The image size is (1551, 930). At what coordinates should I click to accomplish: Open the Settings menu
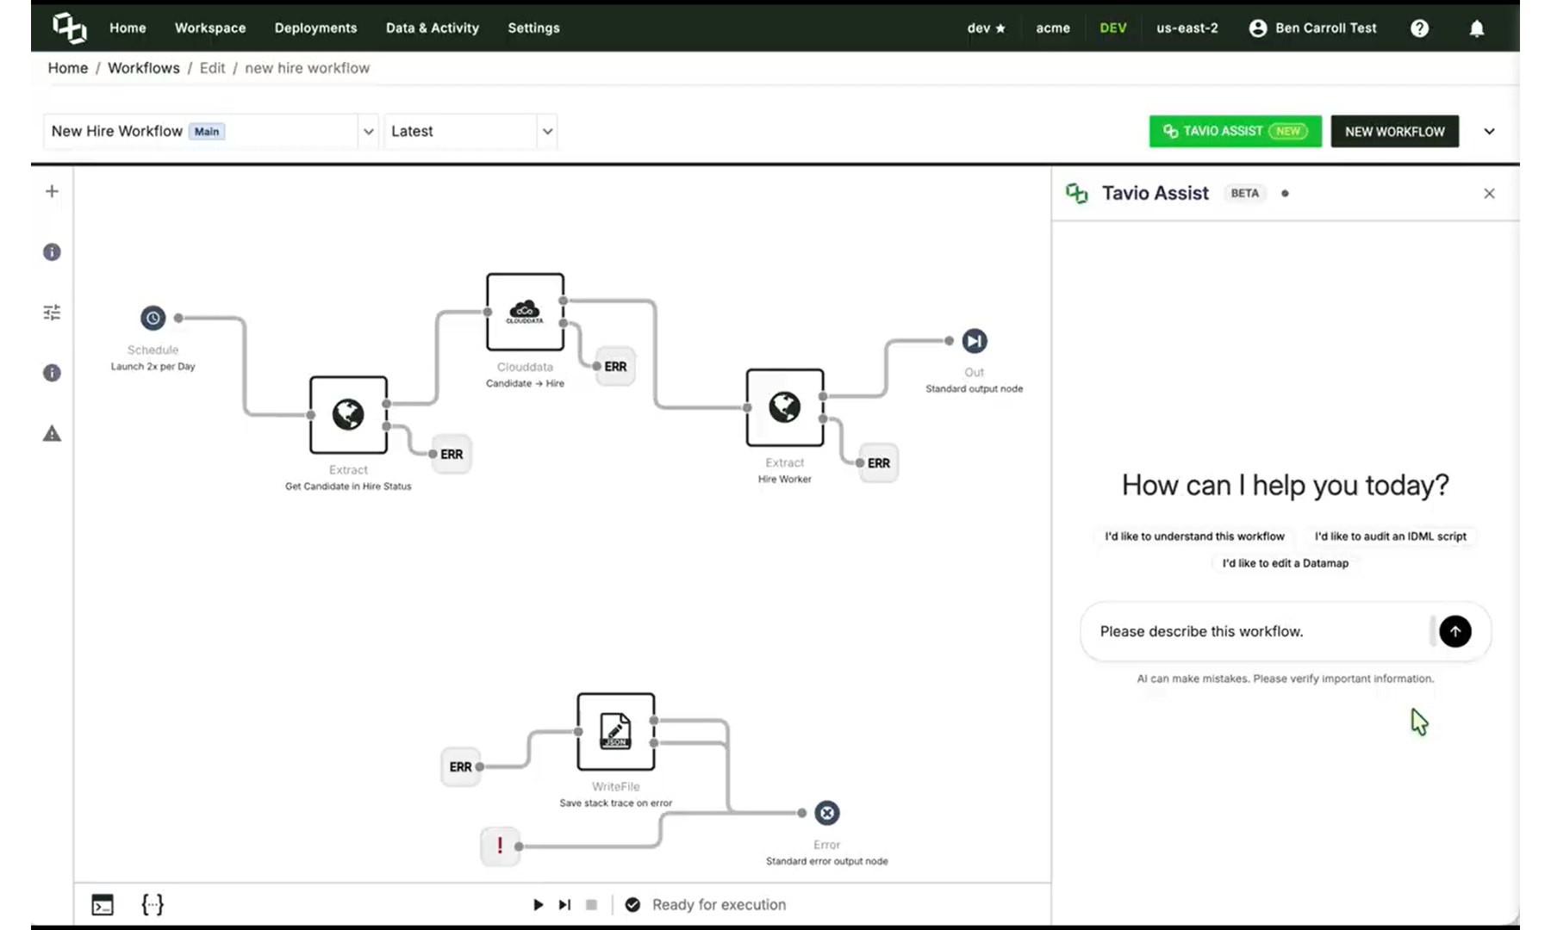533,28
